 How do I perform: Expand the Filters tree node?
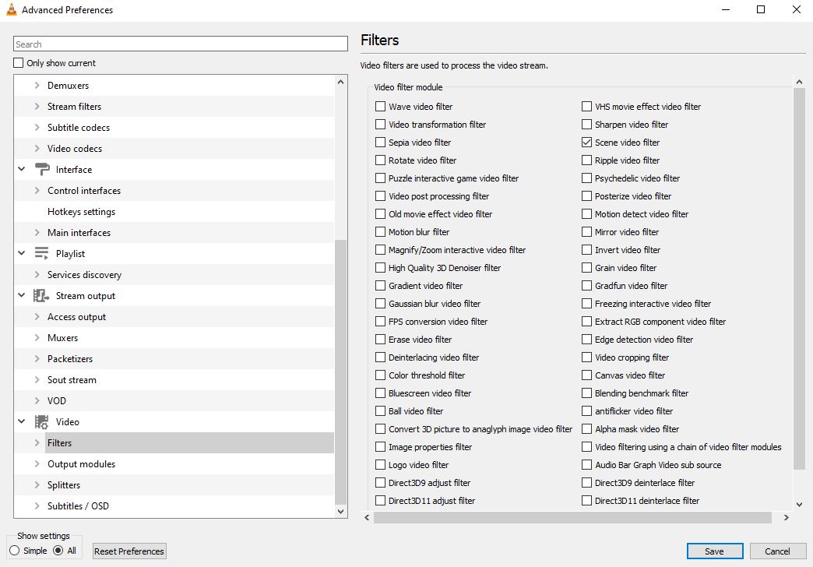click(x=37, y=442)
